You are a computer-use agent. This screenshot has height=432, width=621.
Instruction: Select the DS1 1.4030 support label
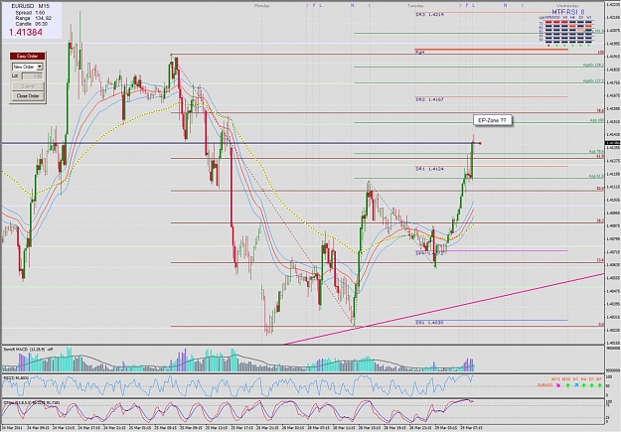429,323
